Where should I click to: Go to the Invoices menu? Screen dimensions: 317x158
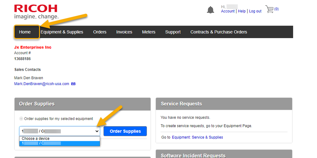124,32
